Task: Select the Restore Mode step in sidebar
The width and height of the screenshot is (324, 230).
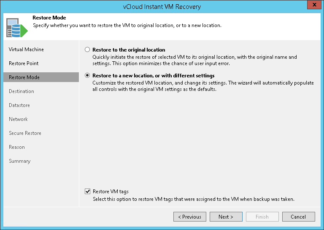Action: coord(24,77)
